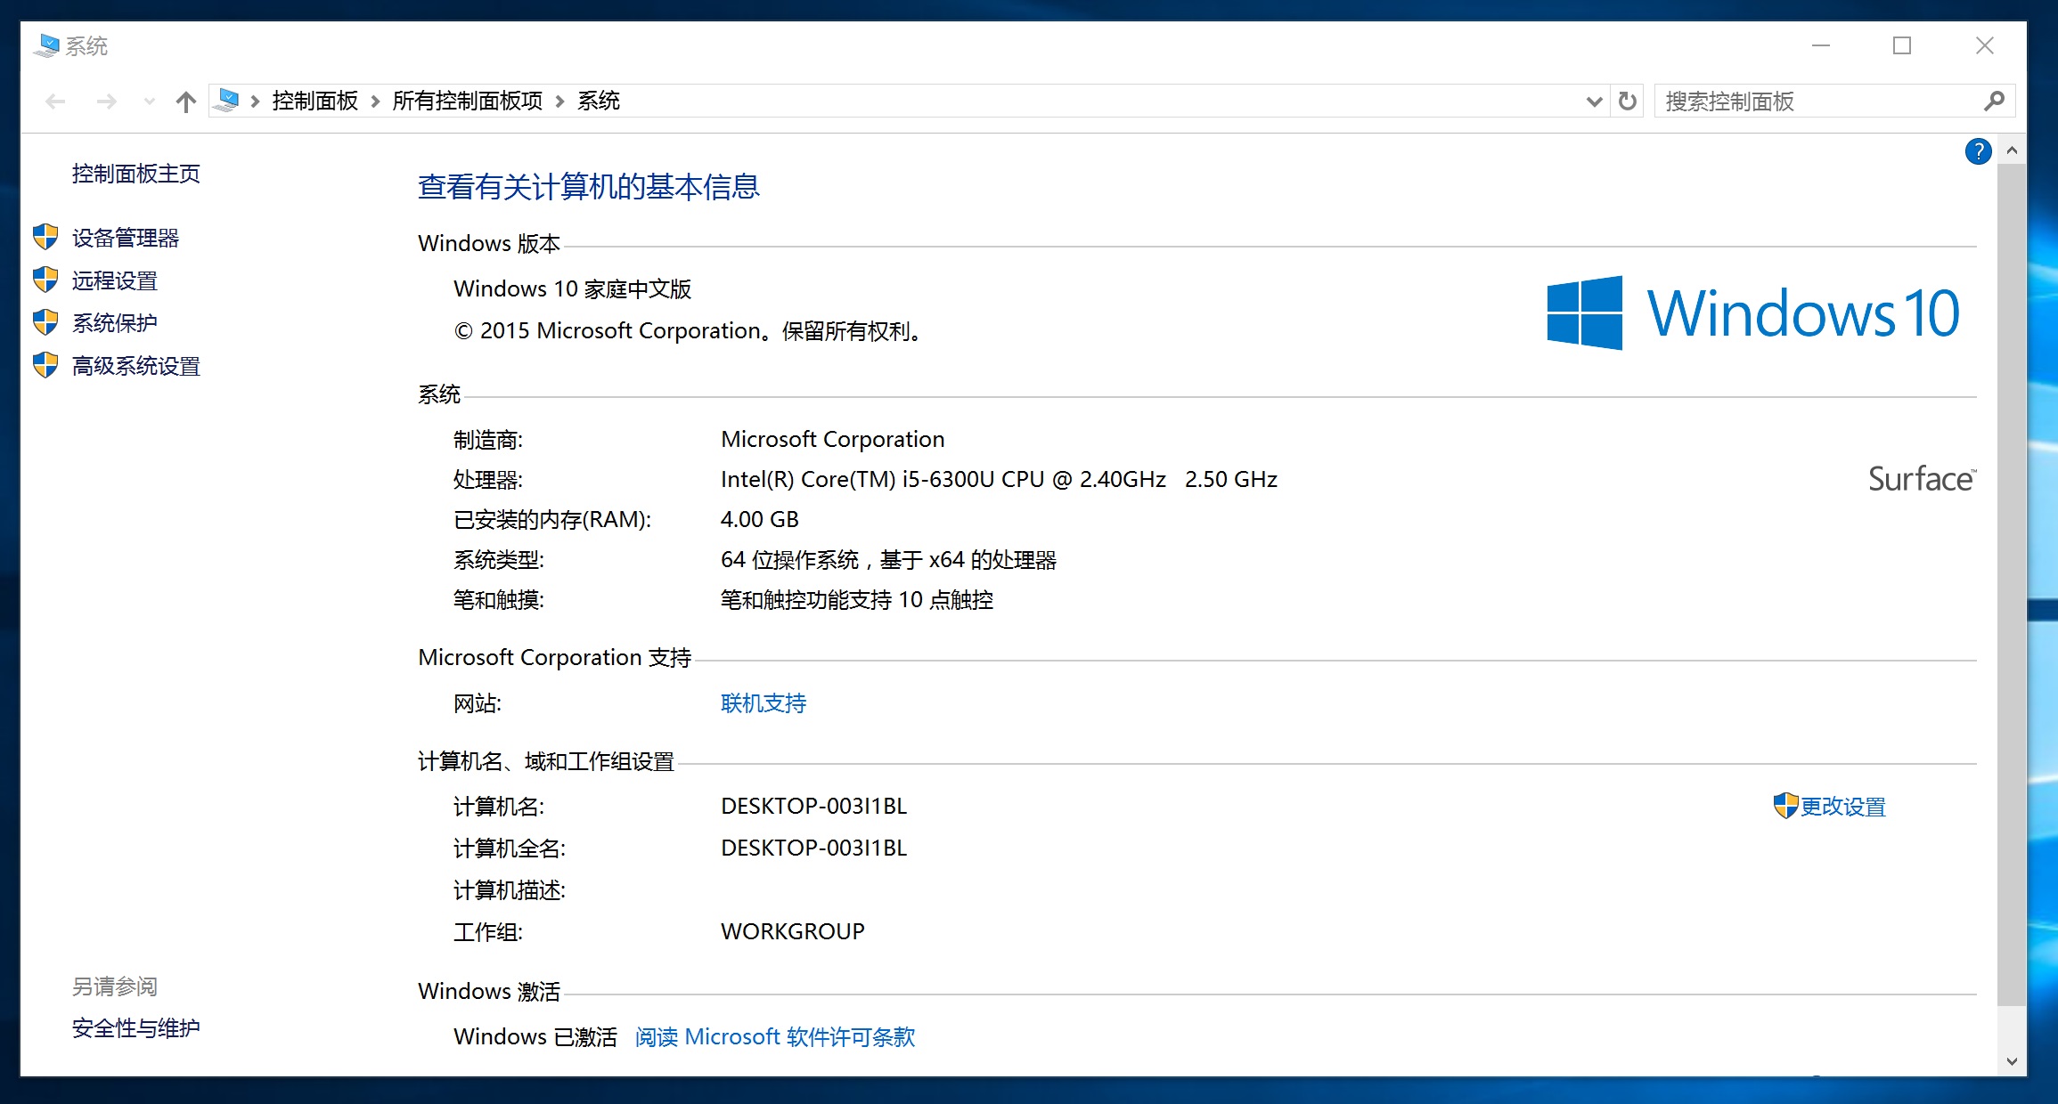Click the computer icon in the address bar
Viewport: 2058px width, 1104px height.
(x=228, y=101)
